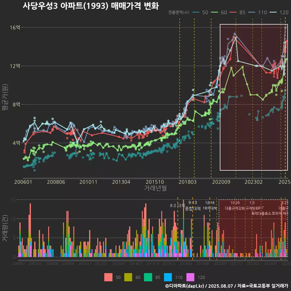Click 202111 on the volume chart axis
Image resolution: width=291 pixels, height=291 pixels.
[236, 263]
